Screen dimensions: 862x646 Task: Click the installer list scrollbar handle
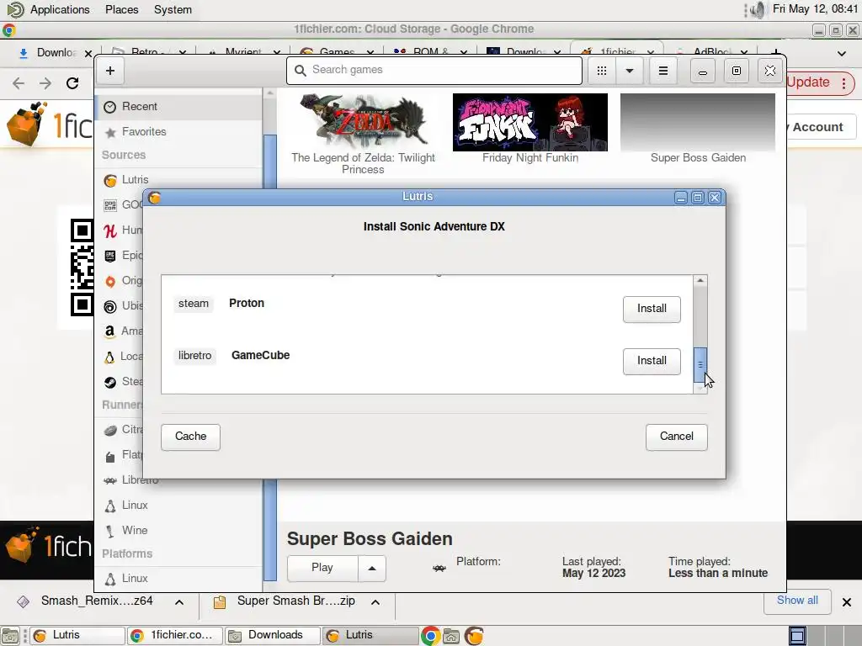pyautogui.click(x=700, y=365)
